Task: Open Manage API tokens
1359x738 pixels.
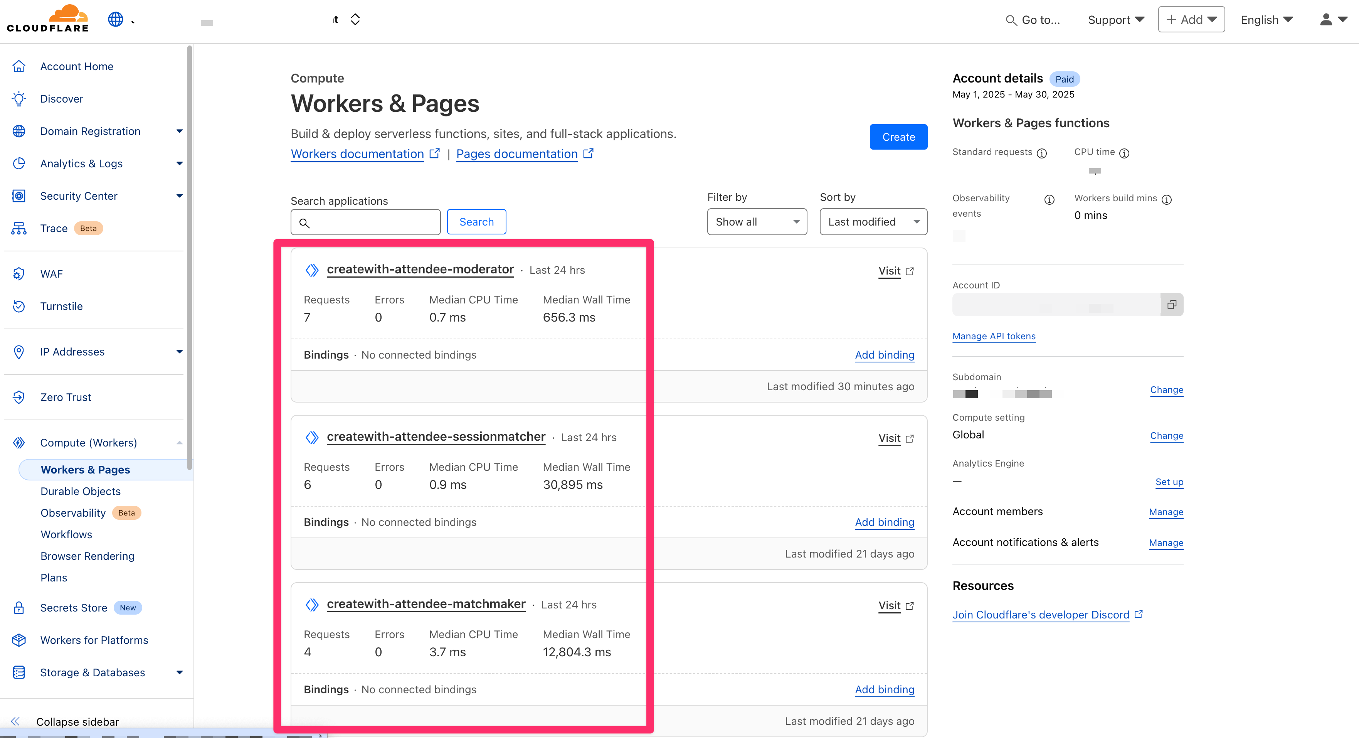Action: point(994,336)
